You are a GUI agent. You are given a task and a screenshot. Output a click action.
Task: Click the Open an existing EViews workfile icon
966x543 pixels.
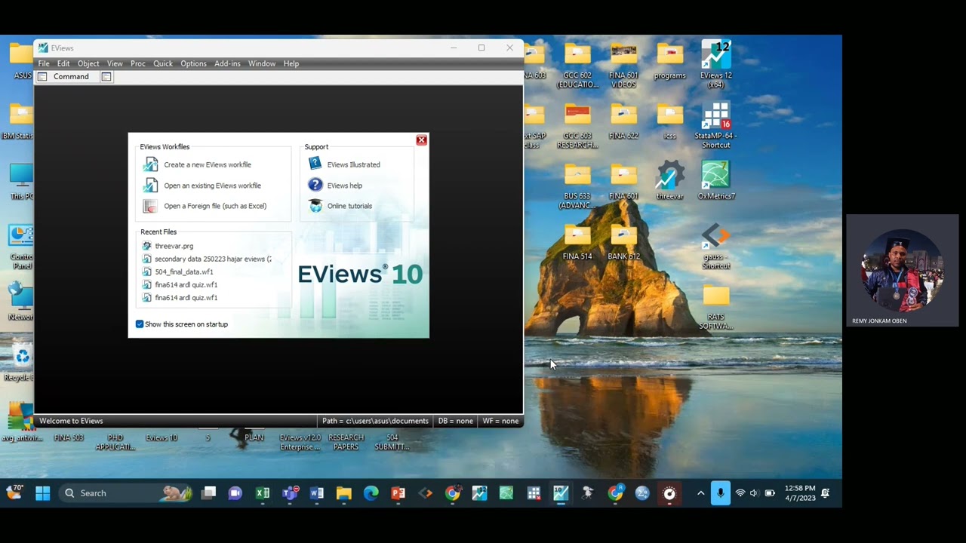point(151,186)
